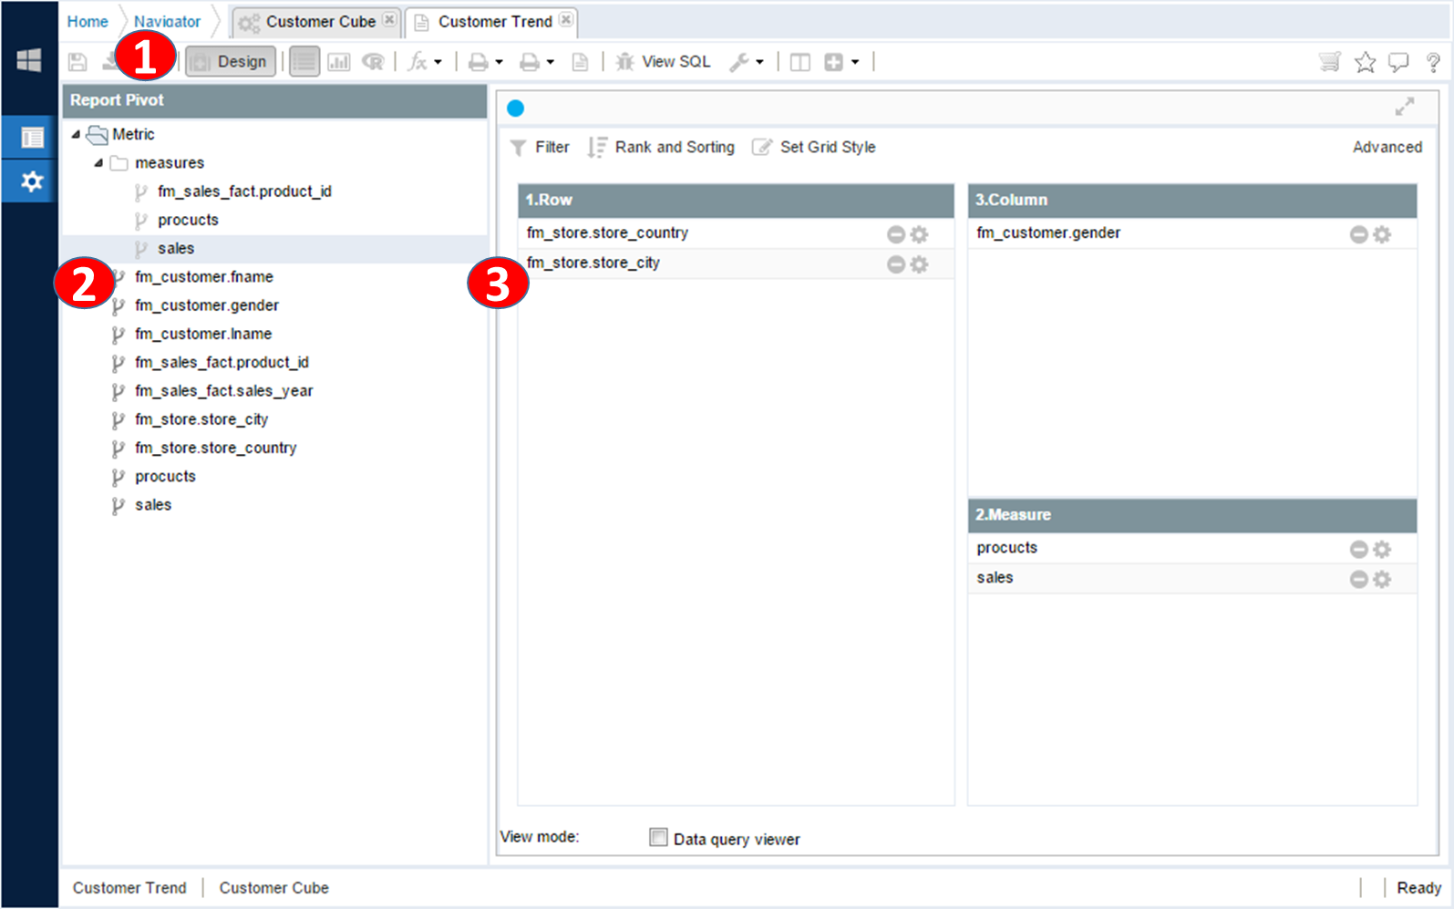Select fm_sales_fact.sales_year in the tree
1454x909 pixels.
[223, 391]
